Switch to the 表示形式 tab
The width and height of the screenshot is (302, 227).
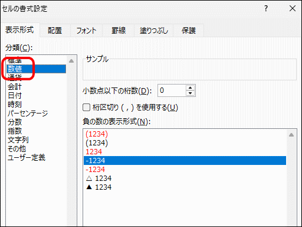coord(19,30)
